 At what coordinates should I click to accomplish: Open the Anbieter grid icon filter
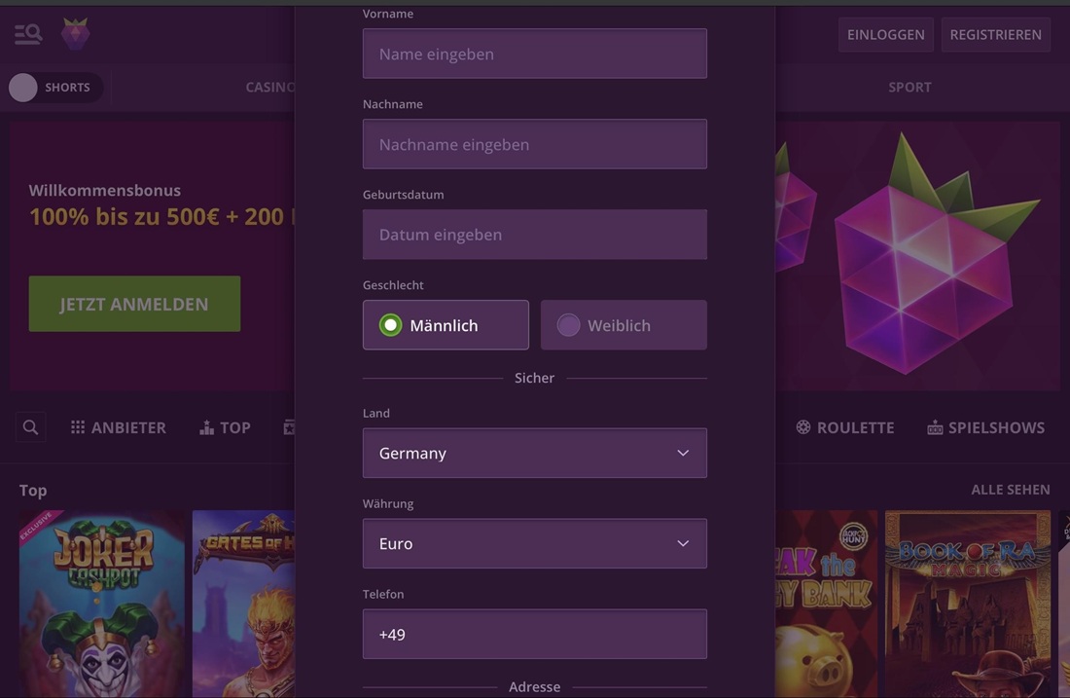[x=78, y=427]
